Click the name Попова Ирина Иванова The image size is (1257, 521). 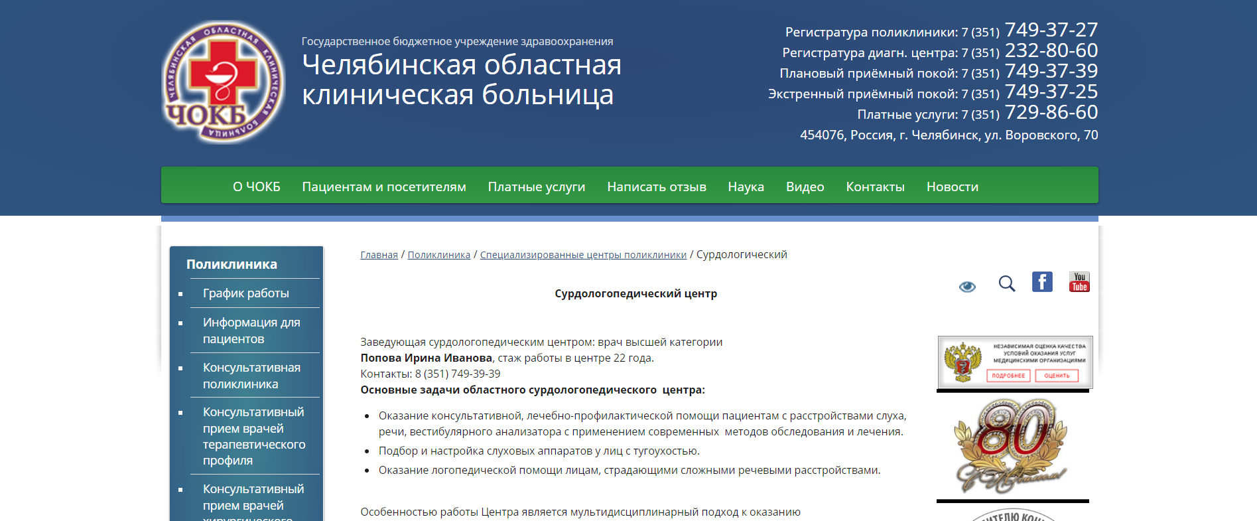point(427,358)
